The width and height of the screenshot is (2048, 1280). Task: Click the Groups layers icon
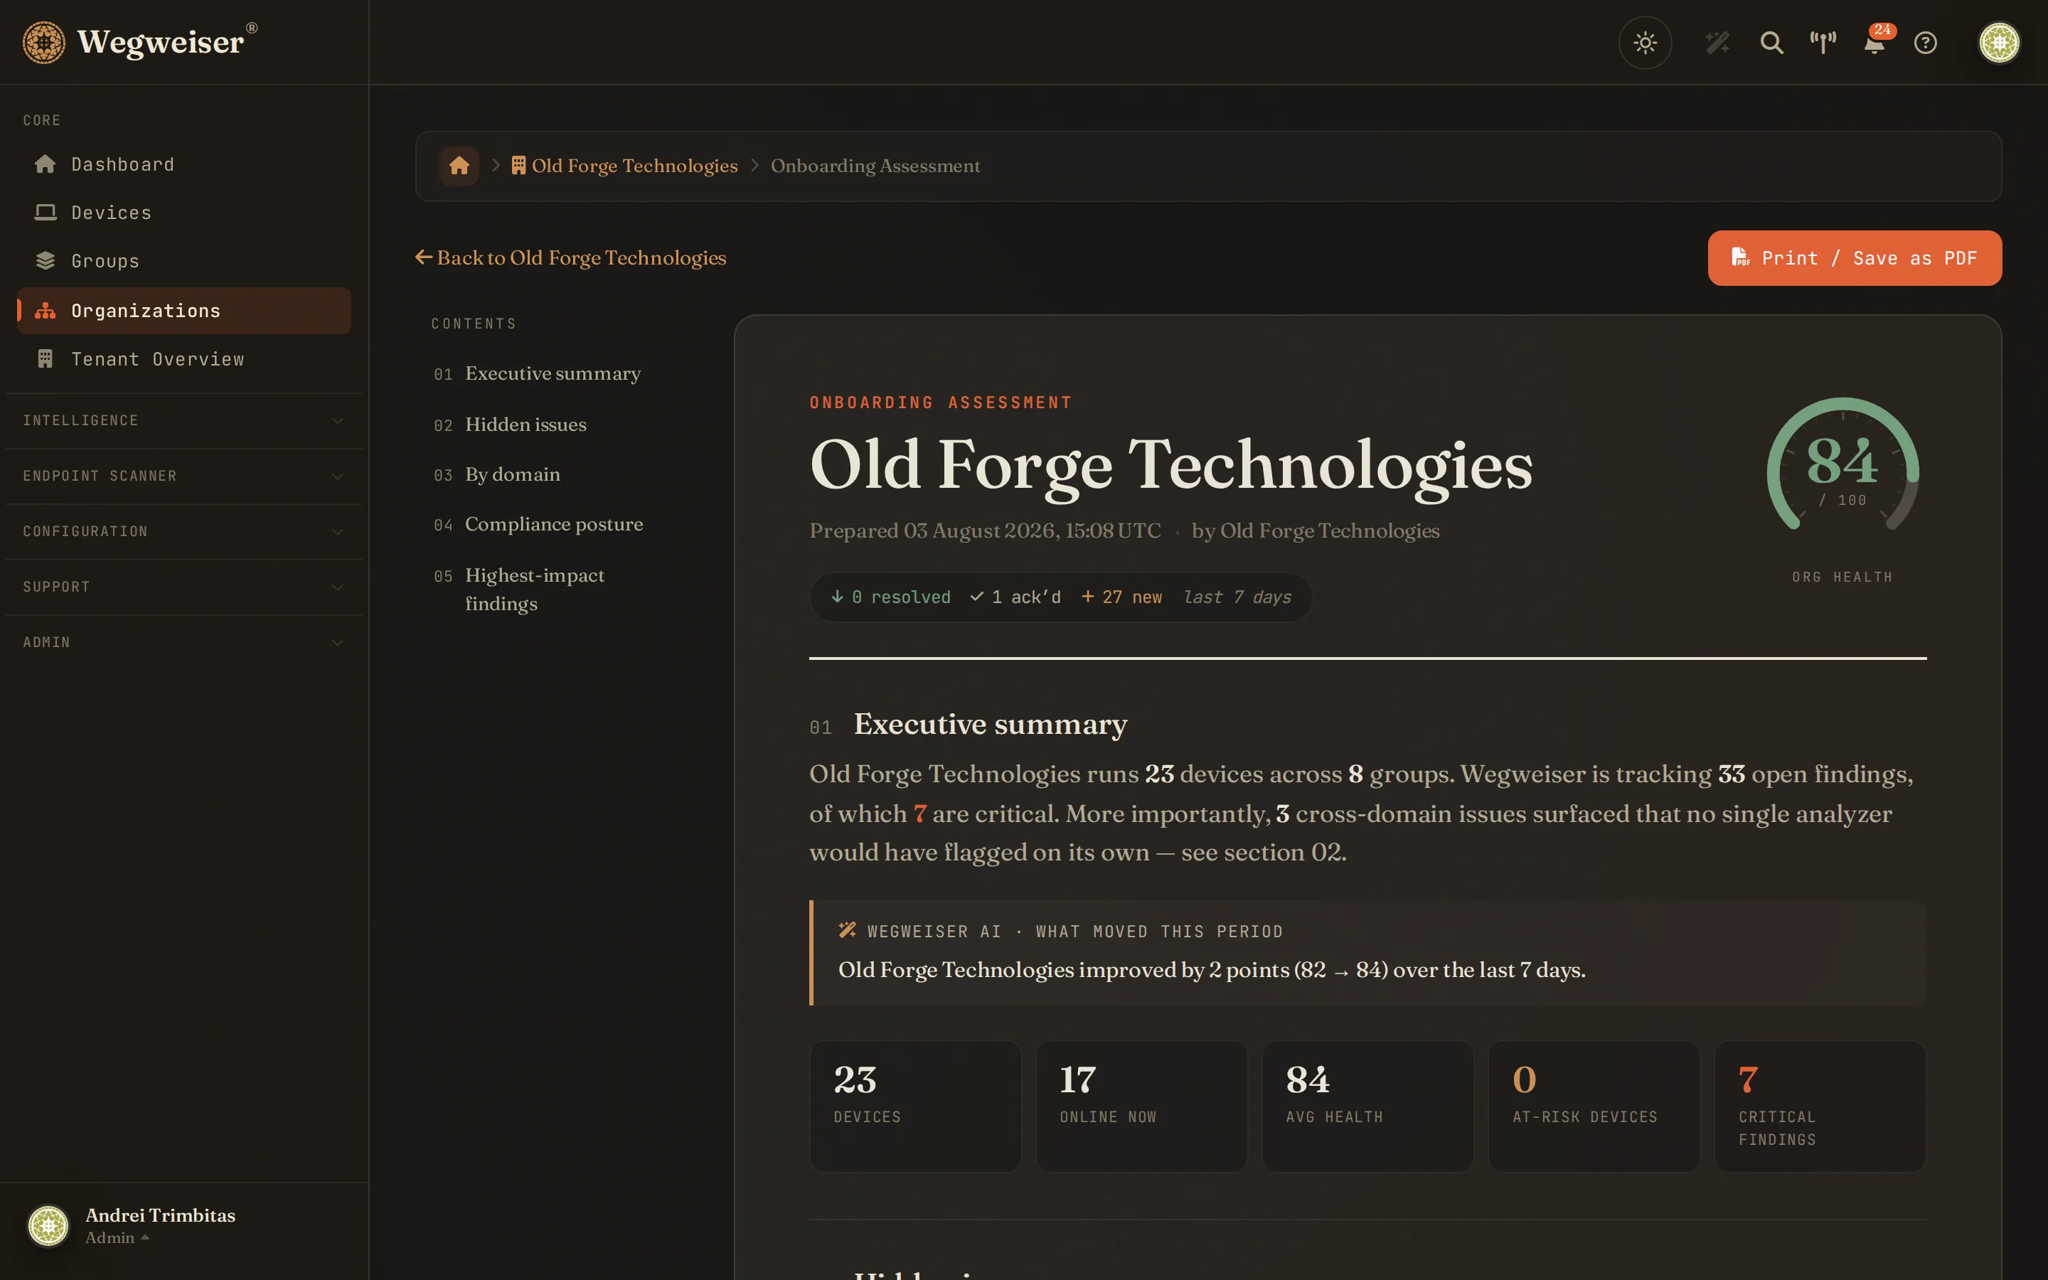point(45,261)
